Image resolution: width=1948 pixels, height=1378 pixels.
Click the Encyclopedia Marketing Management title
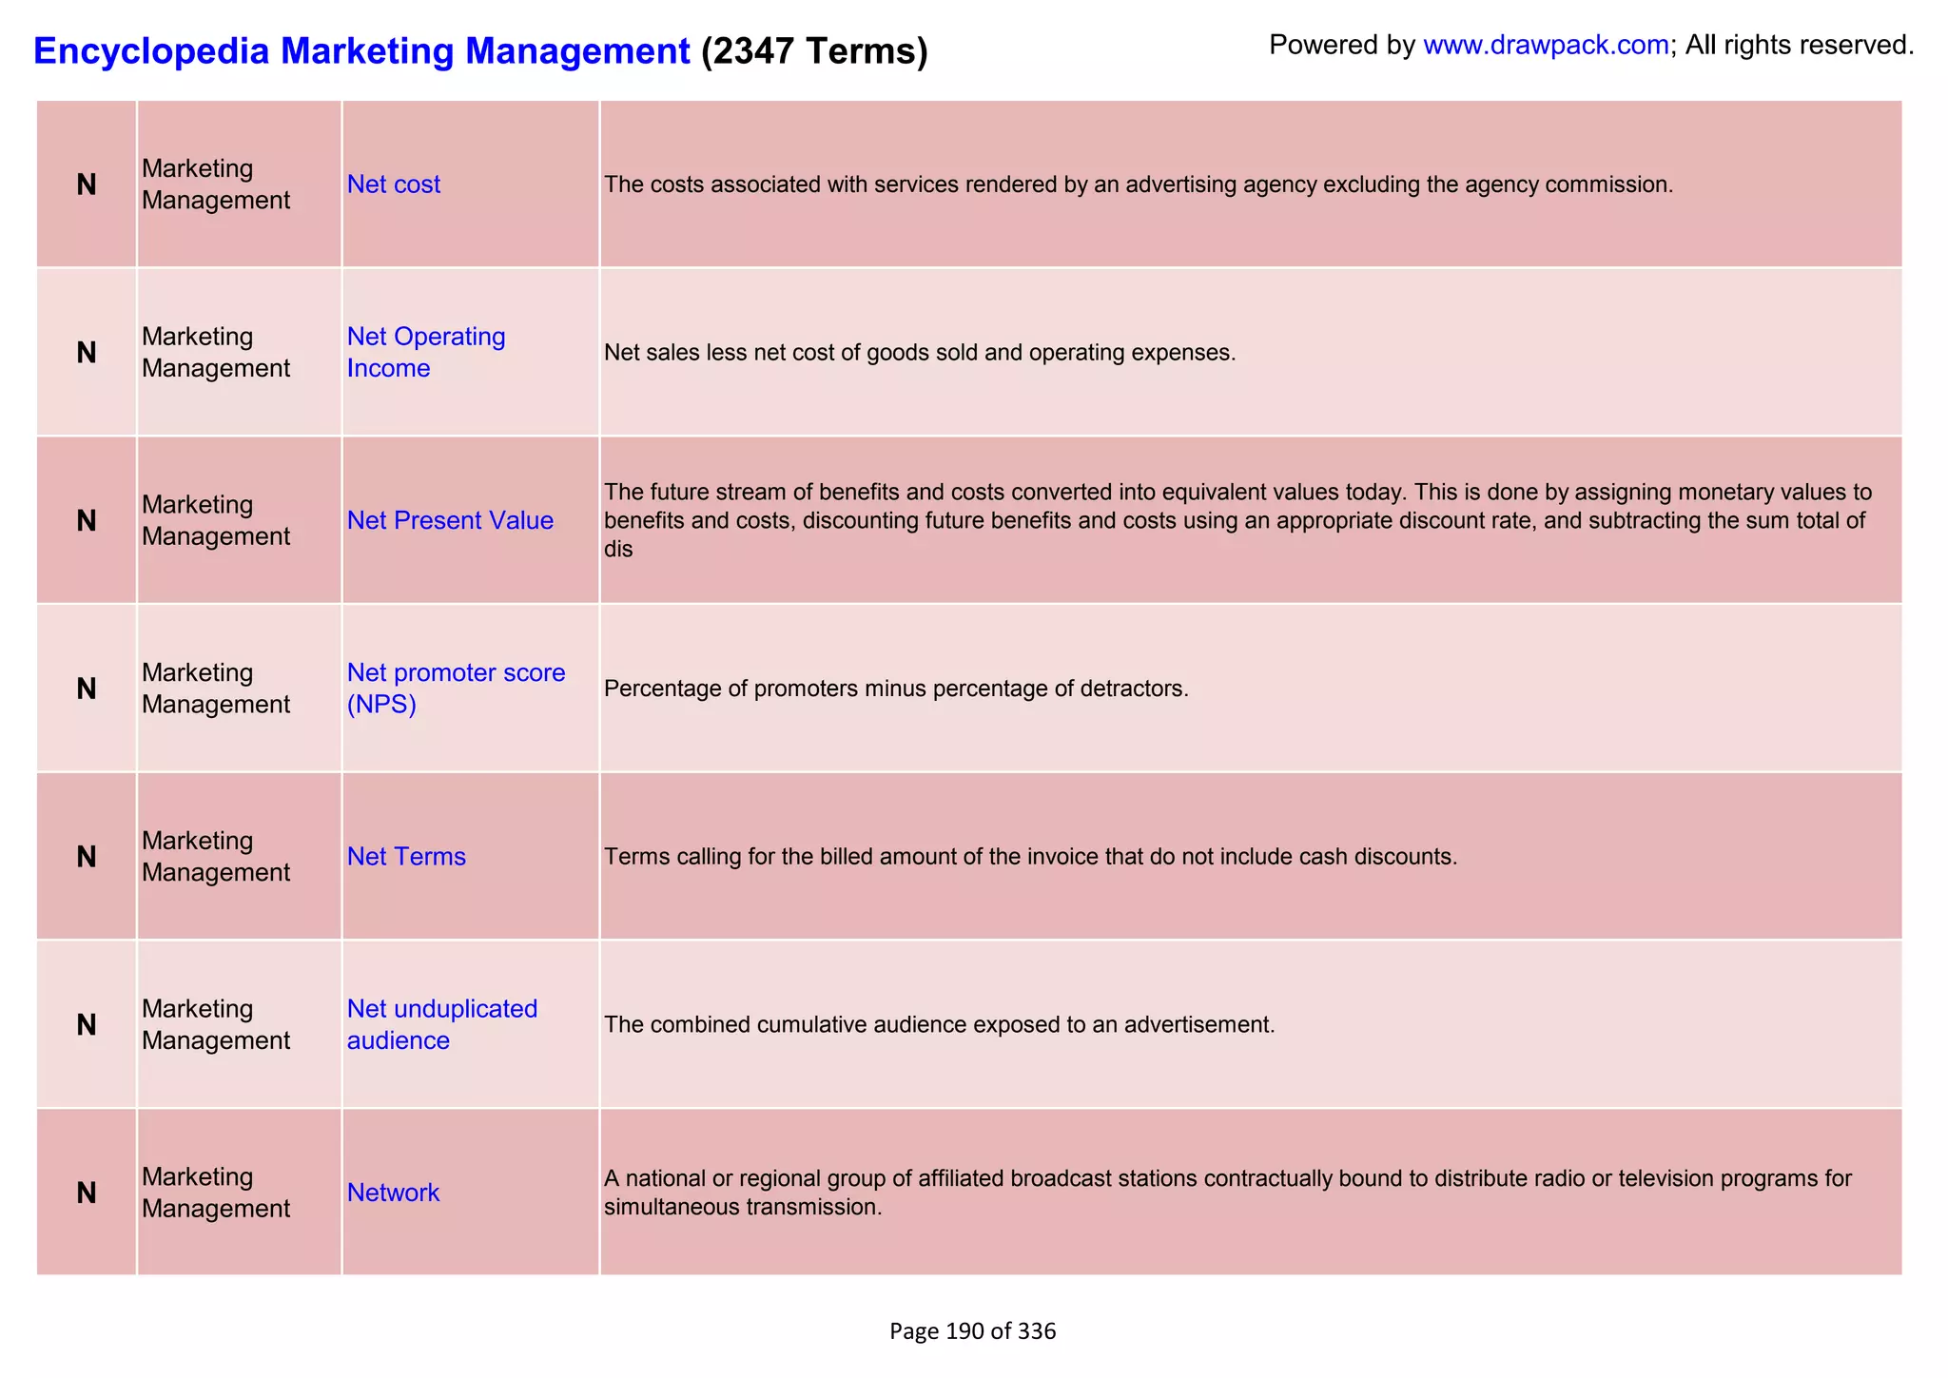click(361, 50)
